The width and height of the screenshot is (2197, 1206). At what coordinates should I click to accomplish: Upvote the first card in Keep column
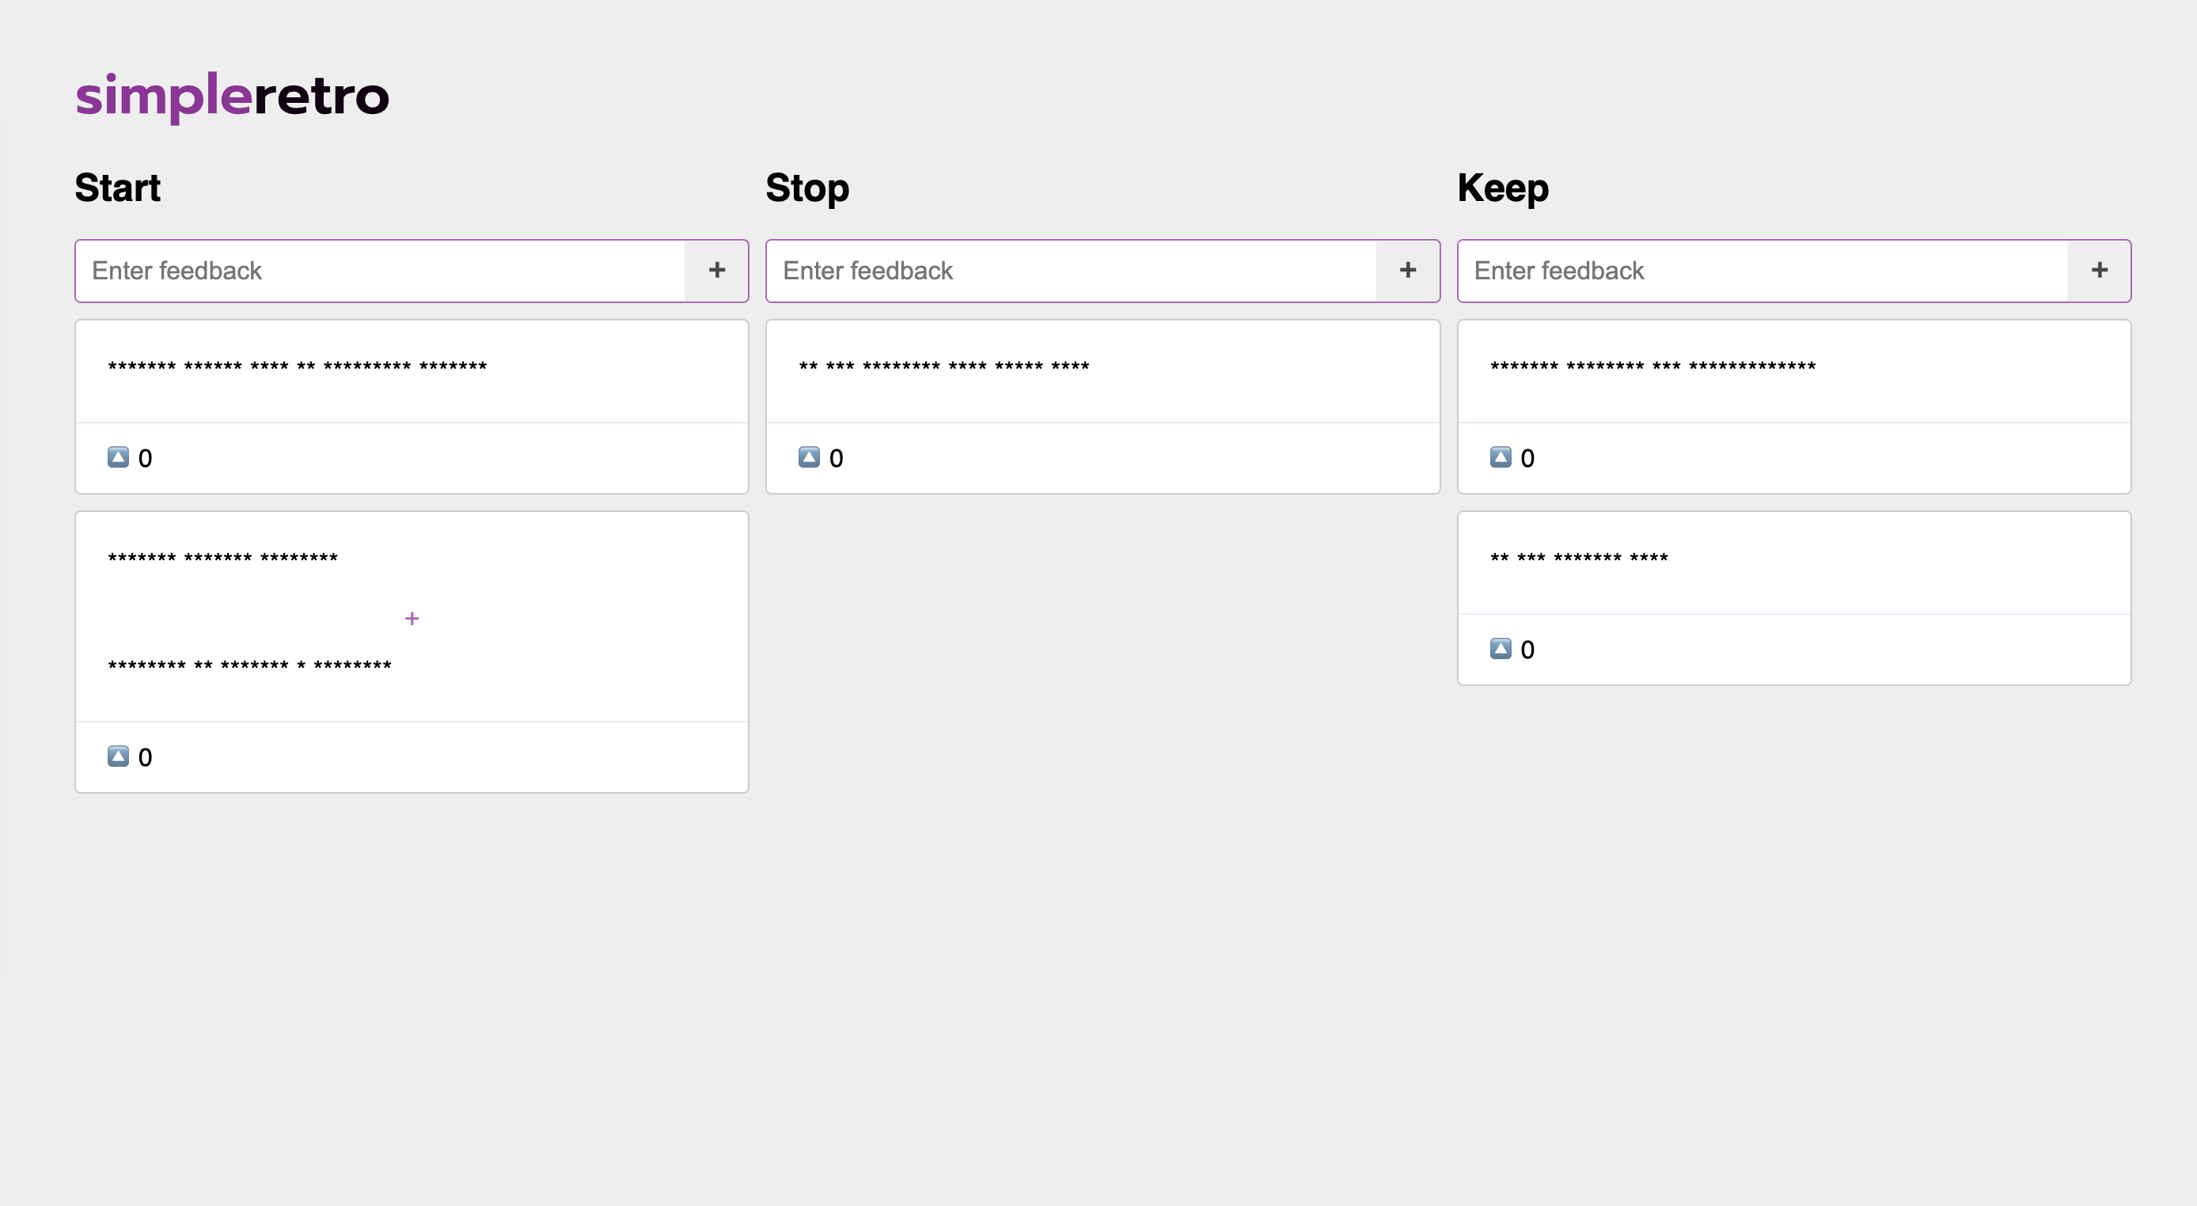[x=1501, y=457]
